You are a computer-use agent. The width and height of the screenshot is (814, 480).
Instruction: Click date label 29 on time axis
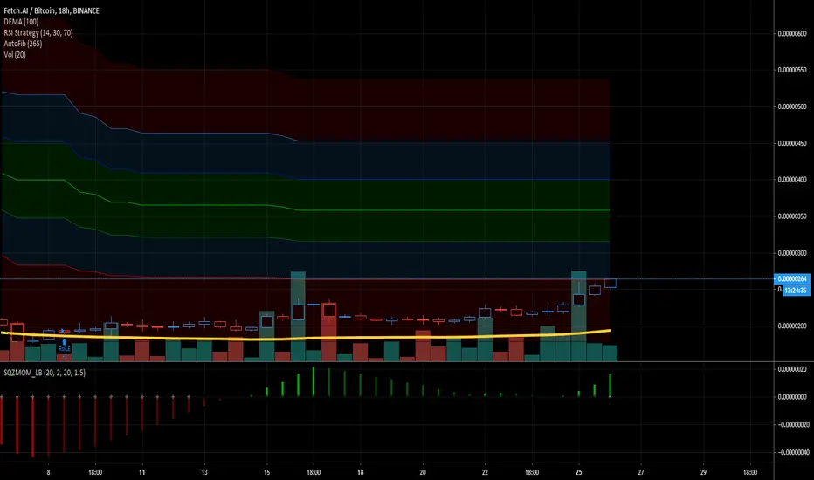coord(703,472)
